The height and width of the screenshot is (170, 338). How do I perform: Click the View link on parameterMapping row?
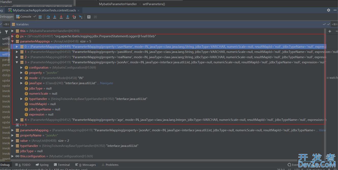point(322,130)
